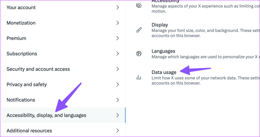Open the Premium settings section

pos(63,38)
